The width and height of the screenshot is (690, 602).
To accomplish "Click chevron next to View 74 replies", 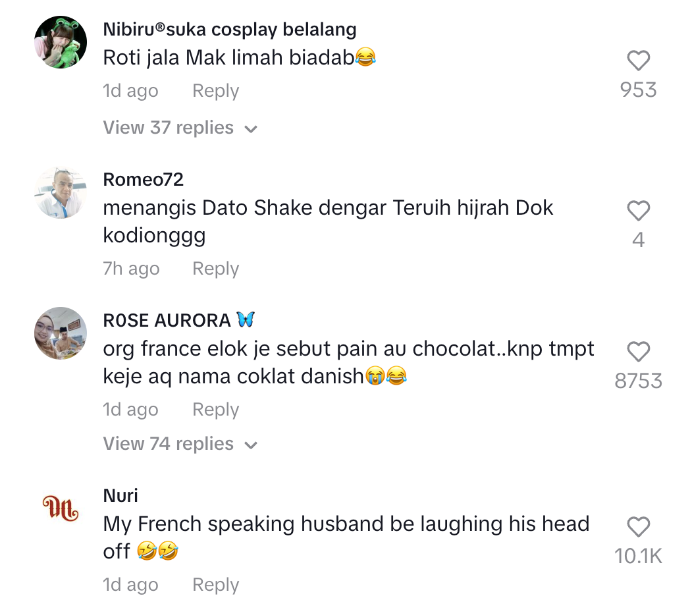I will 251,445.
